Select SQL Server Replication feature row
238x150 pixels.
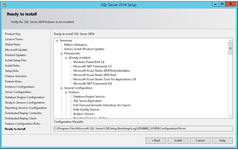88,101
